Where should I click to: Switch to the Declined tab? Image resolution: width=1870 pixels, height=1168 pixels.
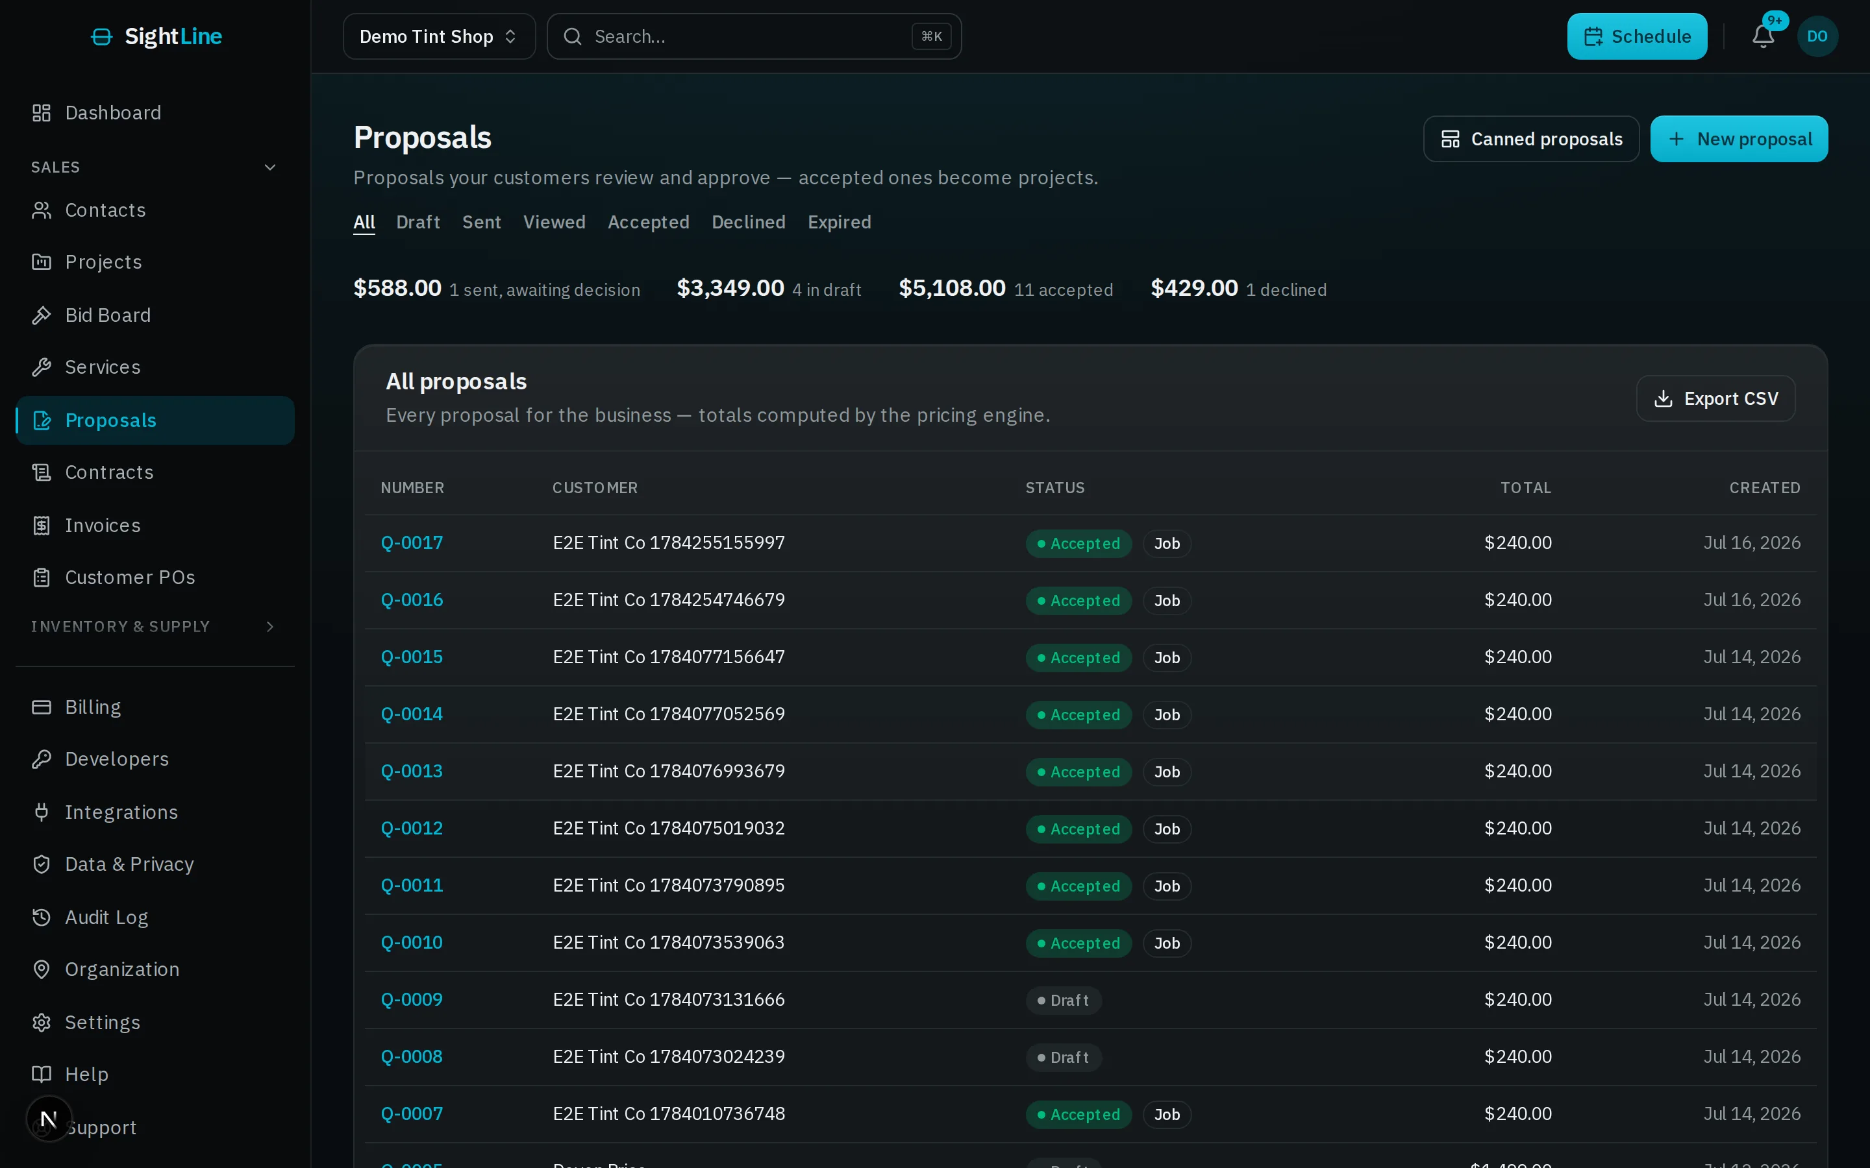(x=748, y=223)
